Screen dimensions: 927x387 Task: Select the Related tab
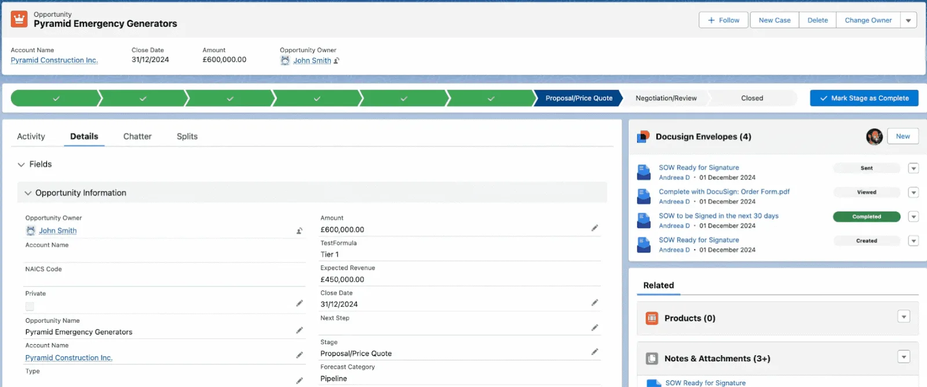(659, 285)
